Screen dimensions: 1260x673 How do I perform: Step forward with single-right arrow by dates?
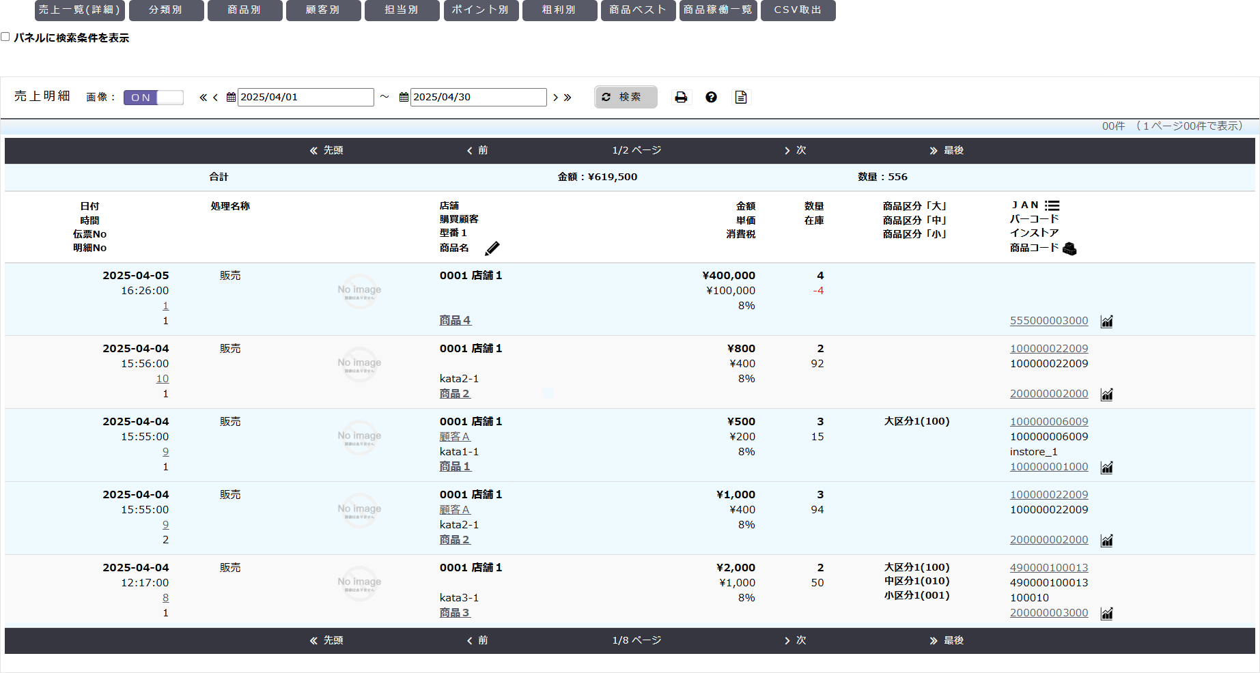point(555,98)
